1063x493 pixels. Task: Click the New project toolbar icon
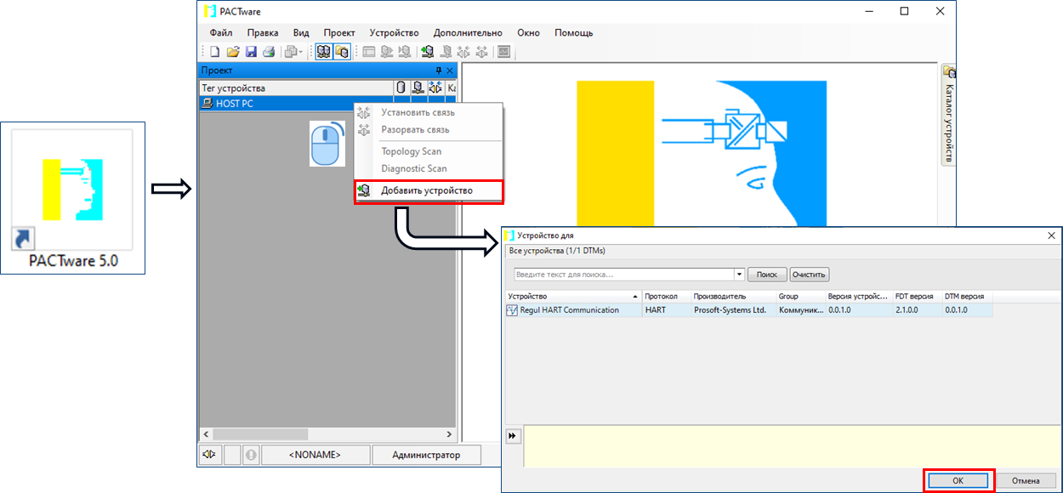(215, 52)
